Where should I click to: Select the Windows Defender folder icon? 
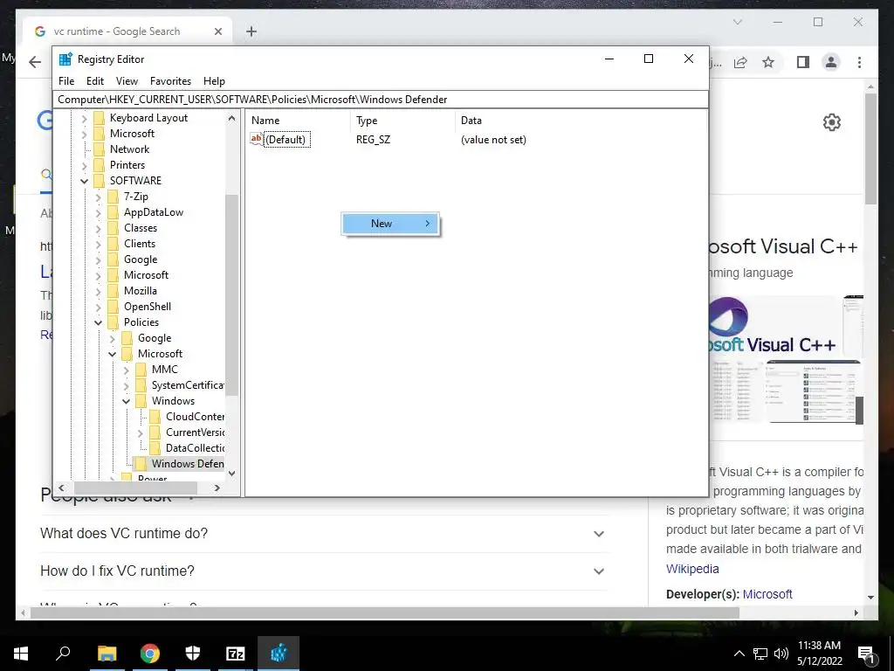click(x=141, y=464)
